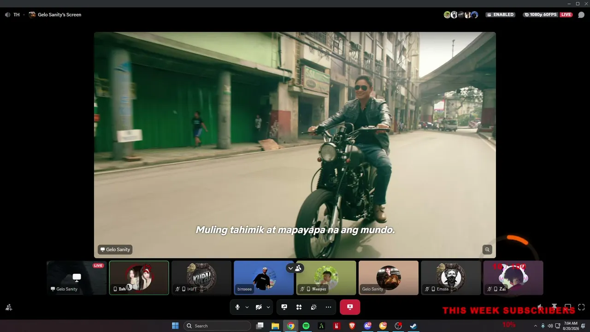Click "Gelo Sanity's Screen" title
This screenshot has width=590, height=332.
click(59, 15)
